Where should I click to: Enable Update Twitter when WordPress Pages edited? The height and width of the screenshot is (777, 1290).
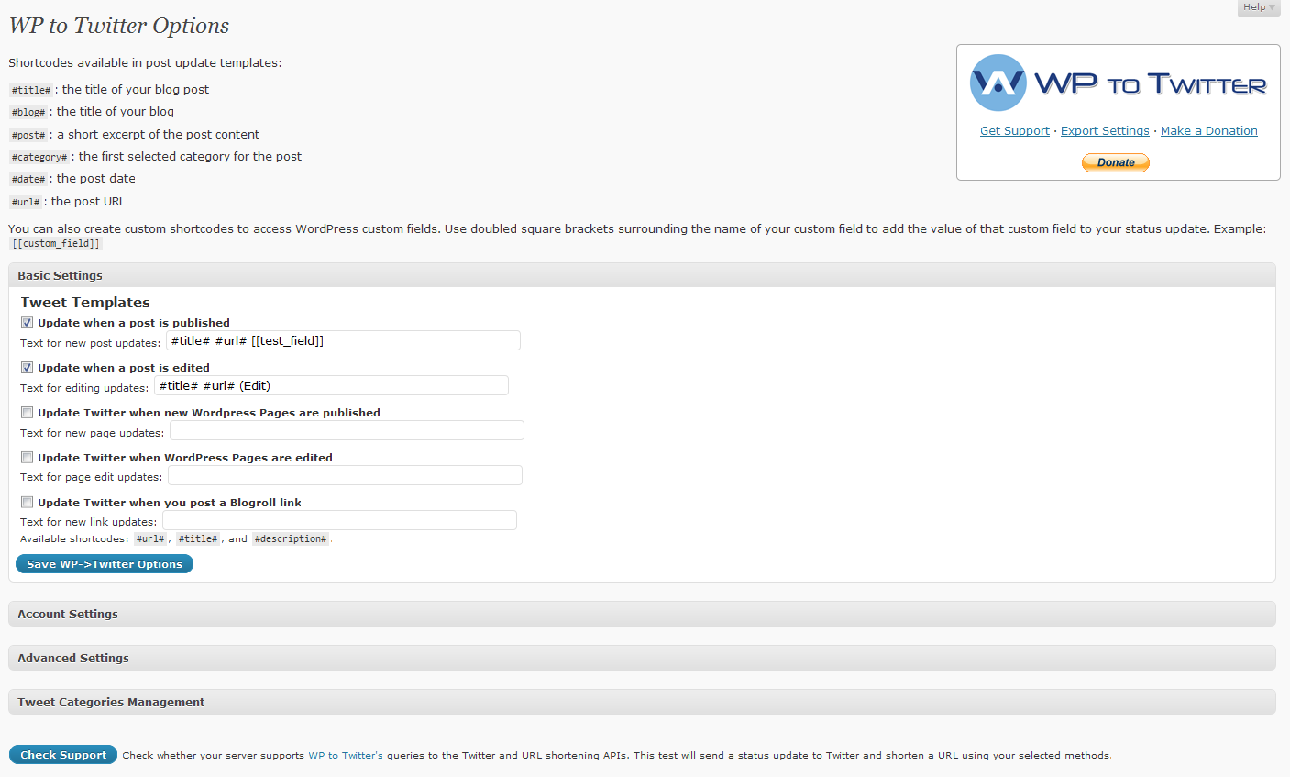(x=28, y=458)
